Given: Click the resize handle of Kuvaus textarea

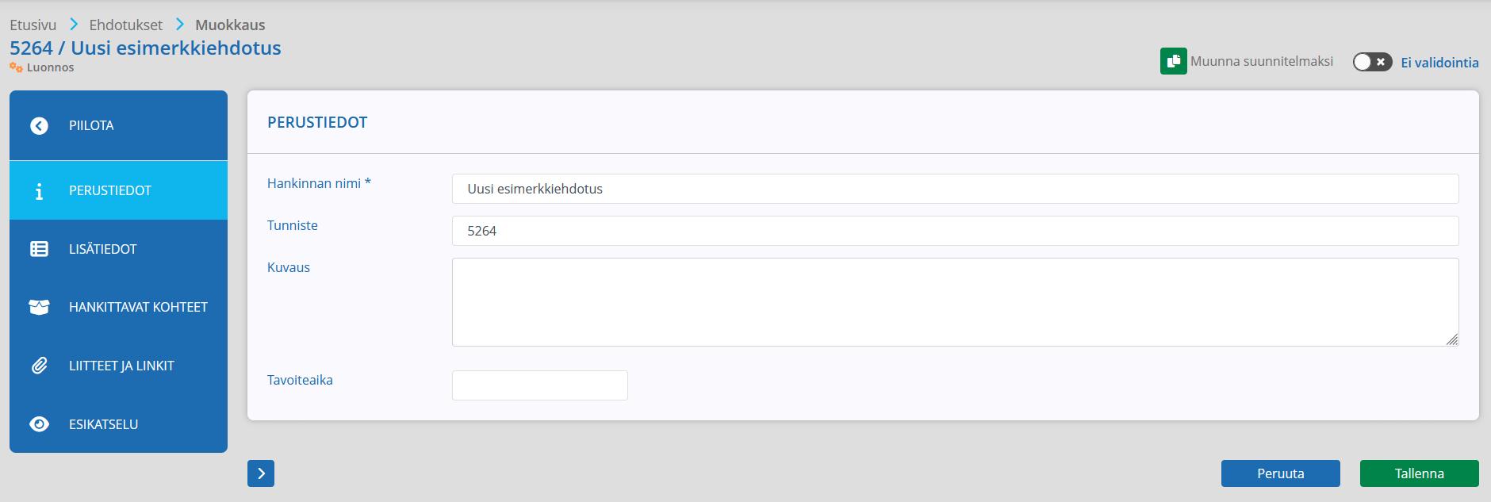Looking at the screenshot, I should pos(1452,339).
